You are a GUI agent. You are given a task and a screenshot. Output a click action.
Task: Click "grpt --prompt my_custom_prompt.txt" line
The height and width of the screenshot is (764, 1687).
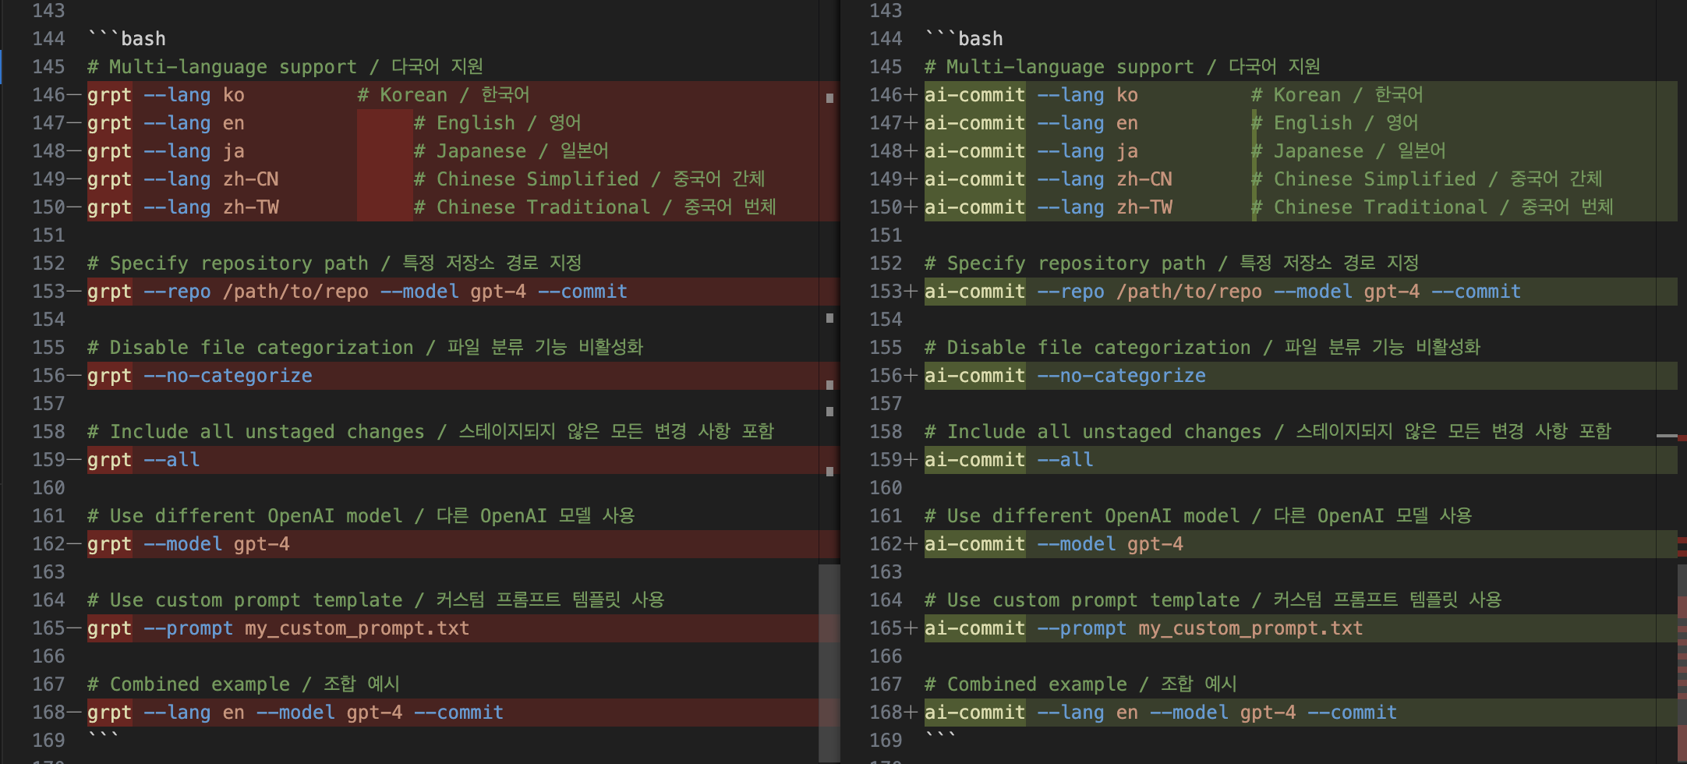278,628
